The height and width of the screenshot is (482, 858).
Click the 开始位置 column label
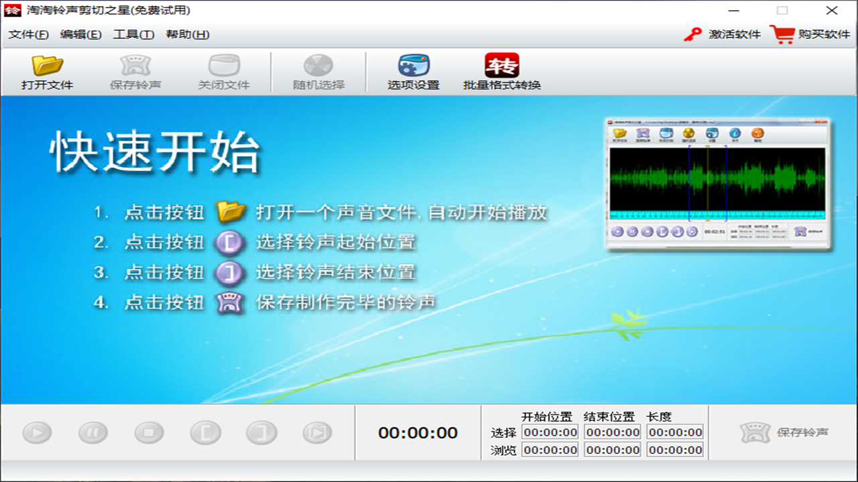547,416
